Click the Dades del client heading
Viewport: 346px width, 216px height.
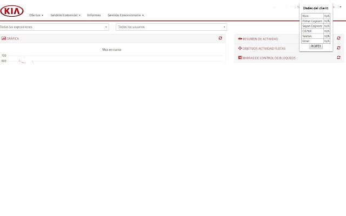coord(316,8)
